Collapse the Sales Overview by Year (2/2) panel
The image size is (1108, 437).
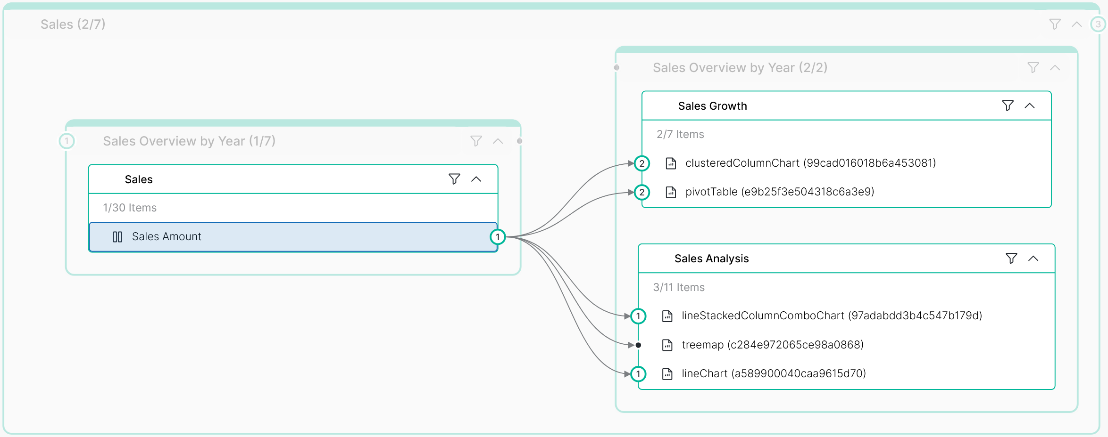coord(1055,67)
